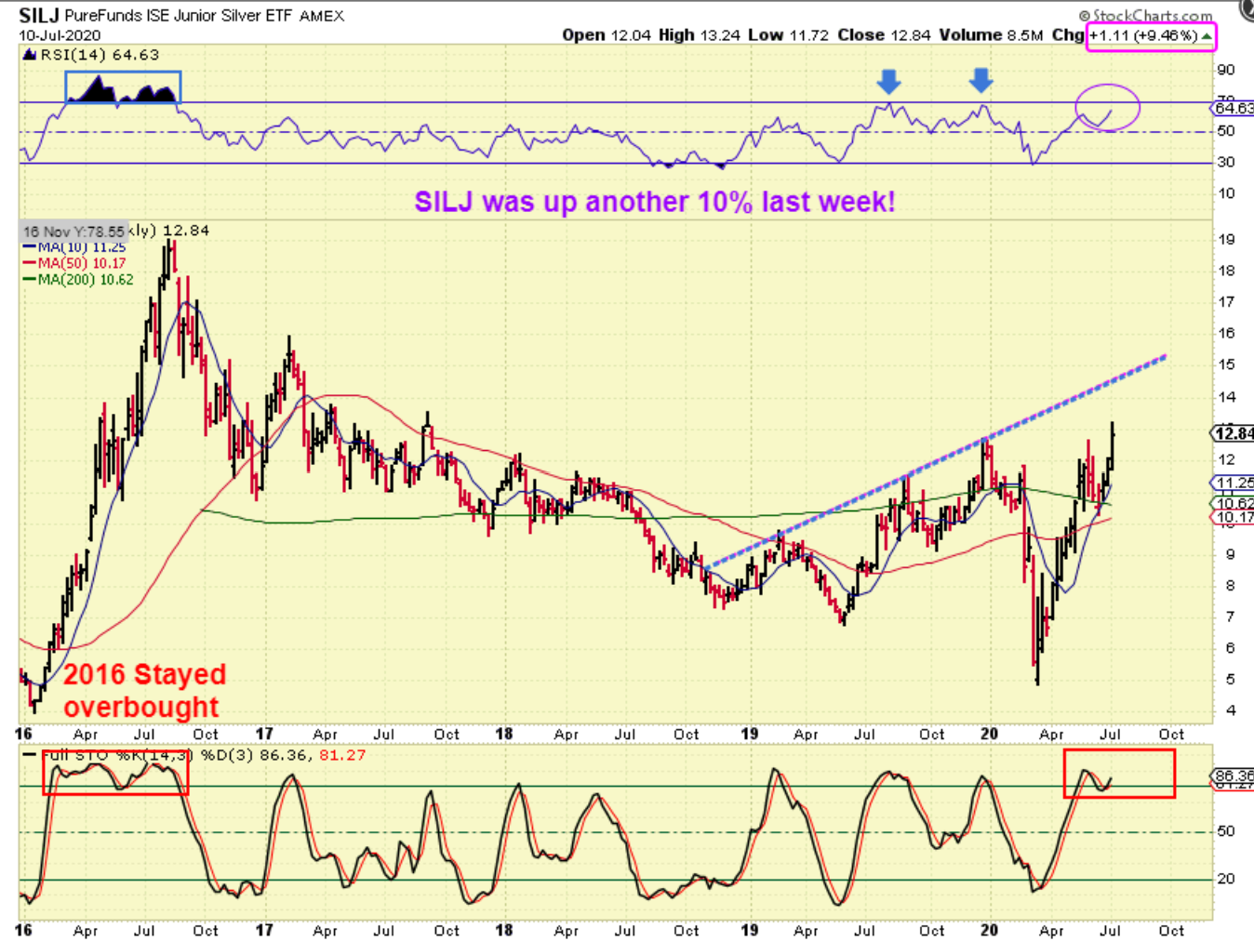Image resolution: width=1254 pixels, height=941 pixels.
Task: Click the gray "16 Nov Y:78.55" tooltip
Action: (73, 231)
